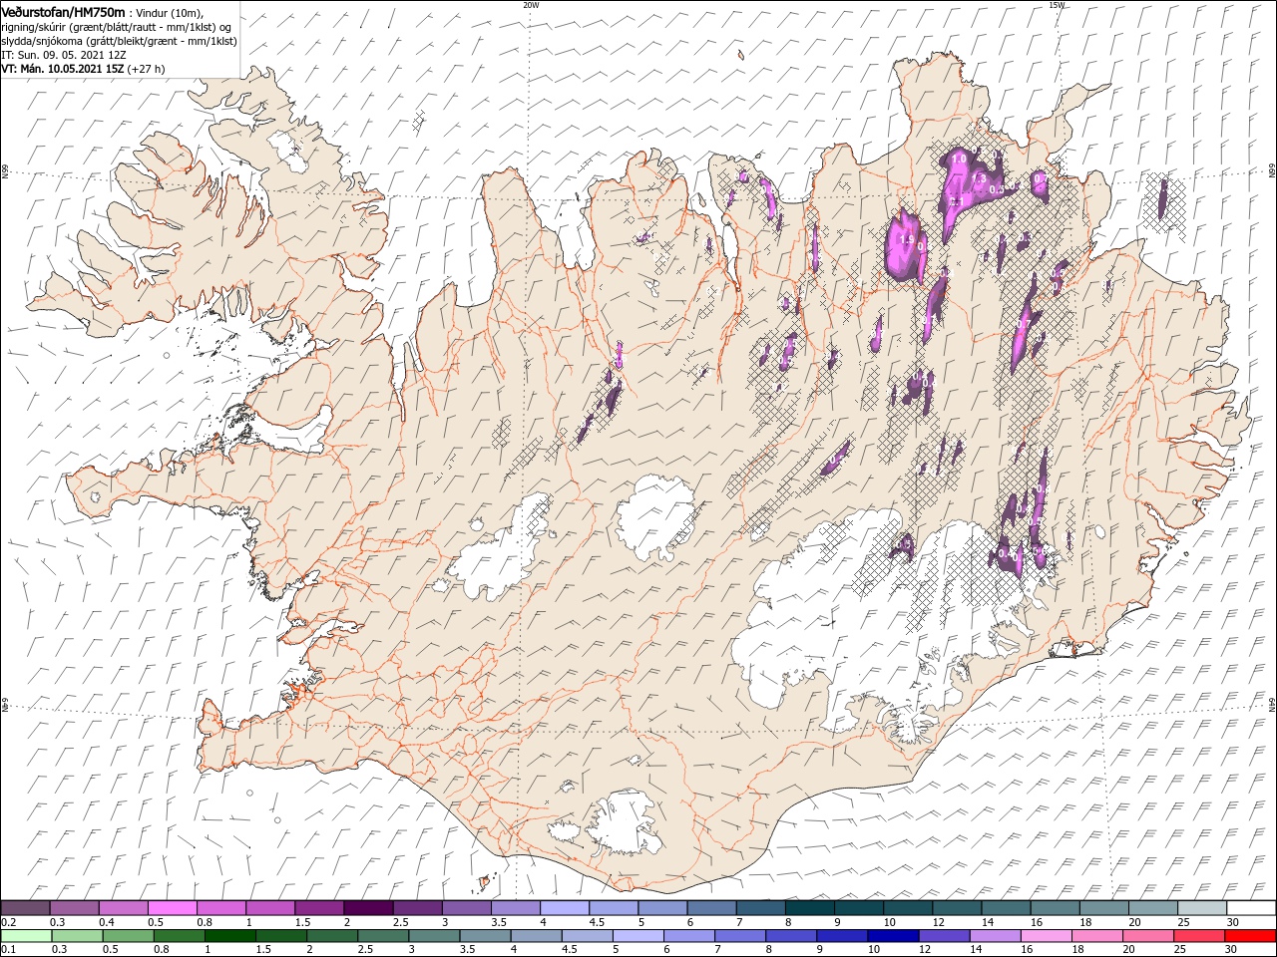Pick lower legend darkest green swatch between 1 and 1.5
Image resolution: width=1277 pixels, height=957 pixels.
230,936
